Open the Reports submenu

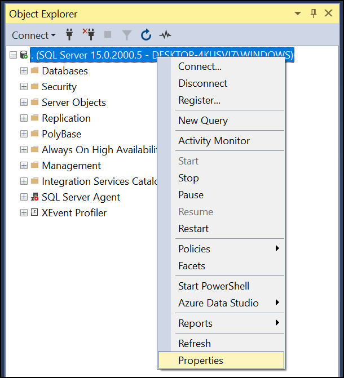(x=221, y=323)
